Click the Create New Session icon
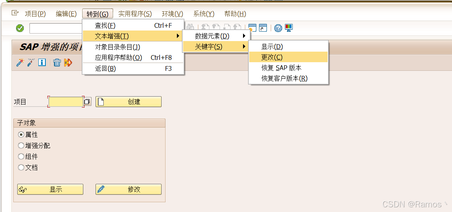This screenshot has height=212, width=452. click(252, 28)
